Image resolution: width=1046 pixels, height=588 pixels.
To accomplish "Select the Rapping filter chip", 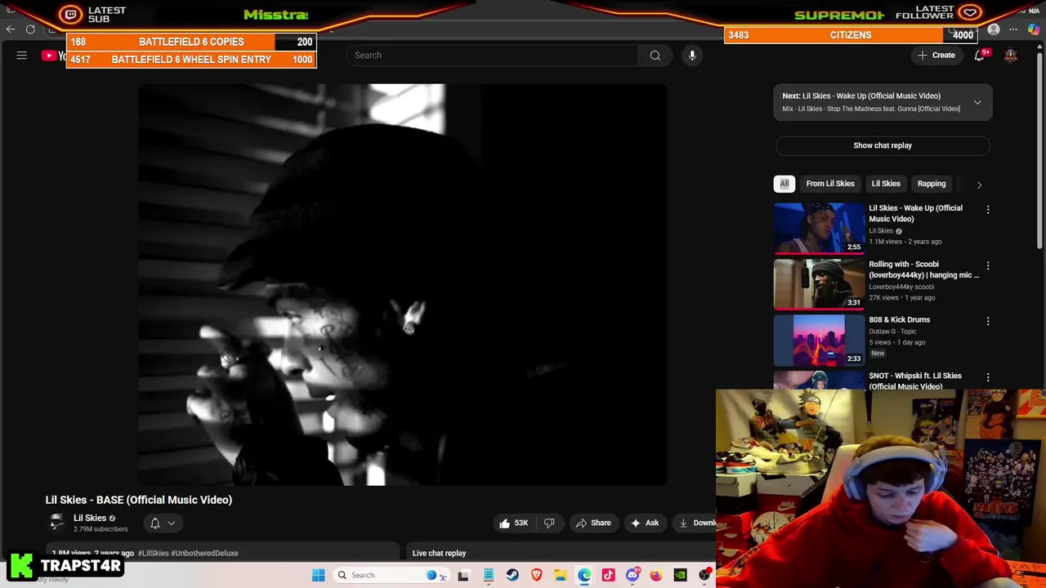I will click(932, 184).
